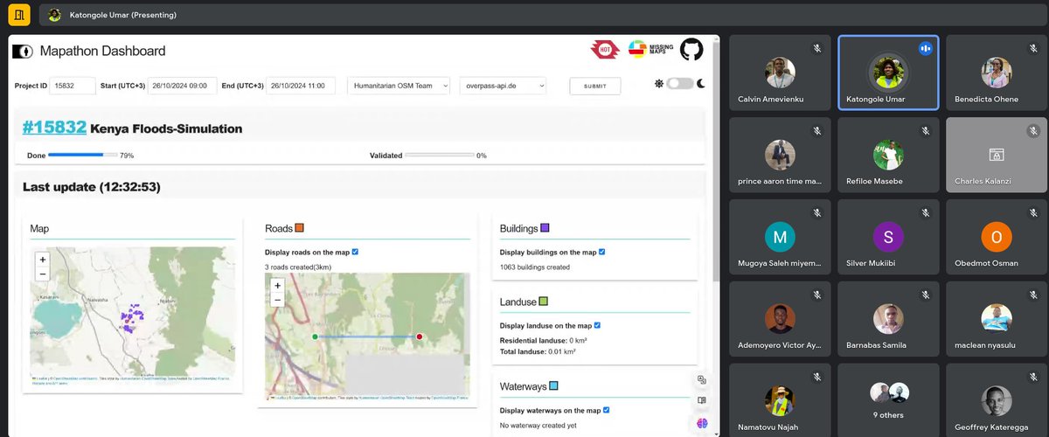This screenshot has width=1049, height=437.
Task: Zoom out on the overview Map
Action: 43,274
